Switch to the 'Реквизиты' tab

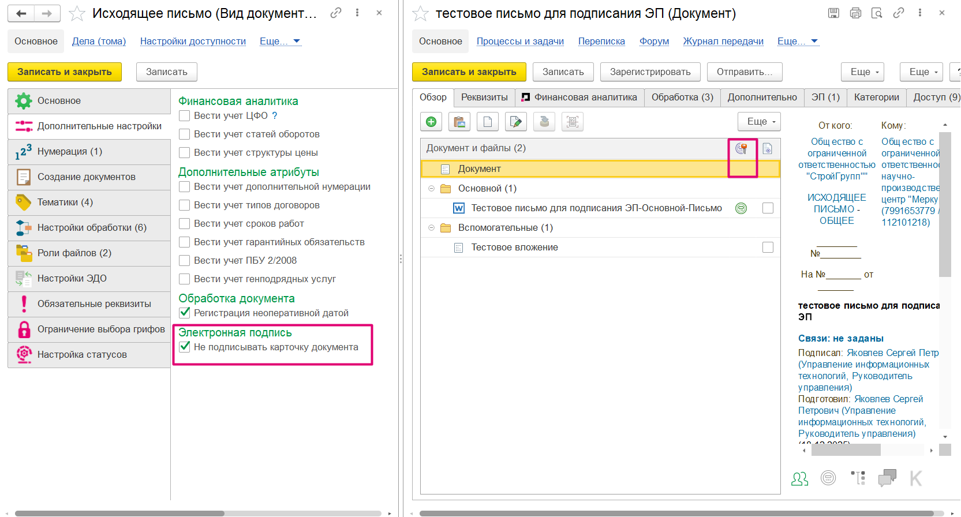[x=484, y=97]
